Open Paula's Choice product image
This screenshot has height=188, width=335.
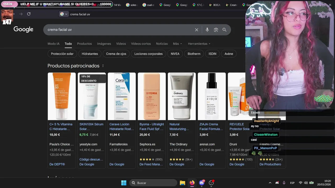pos(62,96)
